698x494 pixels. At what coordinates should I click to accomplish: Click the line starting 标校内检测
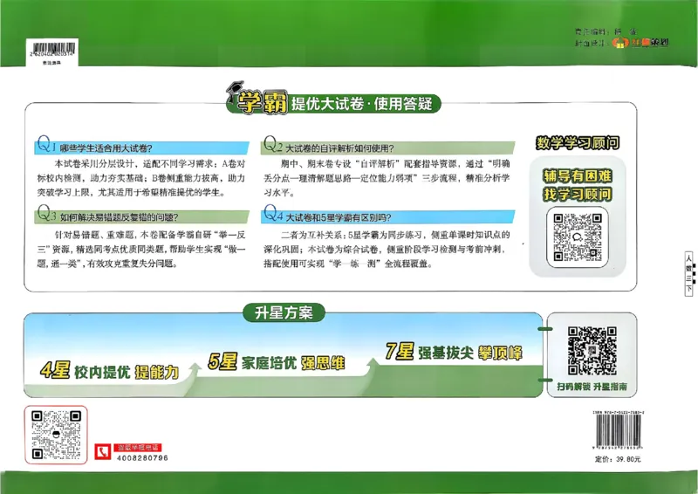pyautogui.click(x=141, y=178)
